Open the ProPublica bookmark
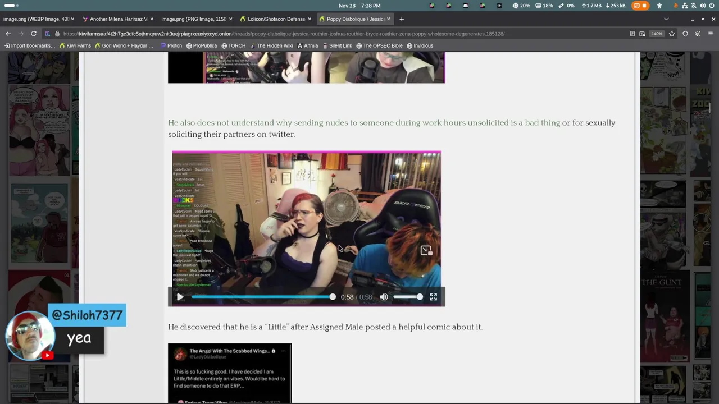 202,46
